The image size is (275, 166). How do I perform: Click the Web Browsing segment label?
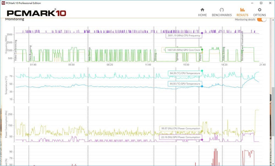30,53
